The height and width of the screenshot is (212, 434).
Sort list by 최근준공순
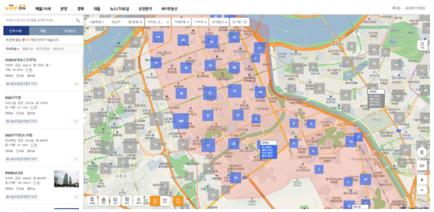pos(42,49)
